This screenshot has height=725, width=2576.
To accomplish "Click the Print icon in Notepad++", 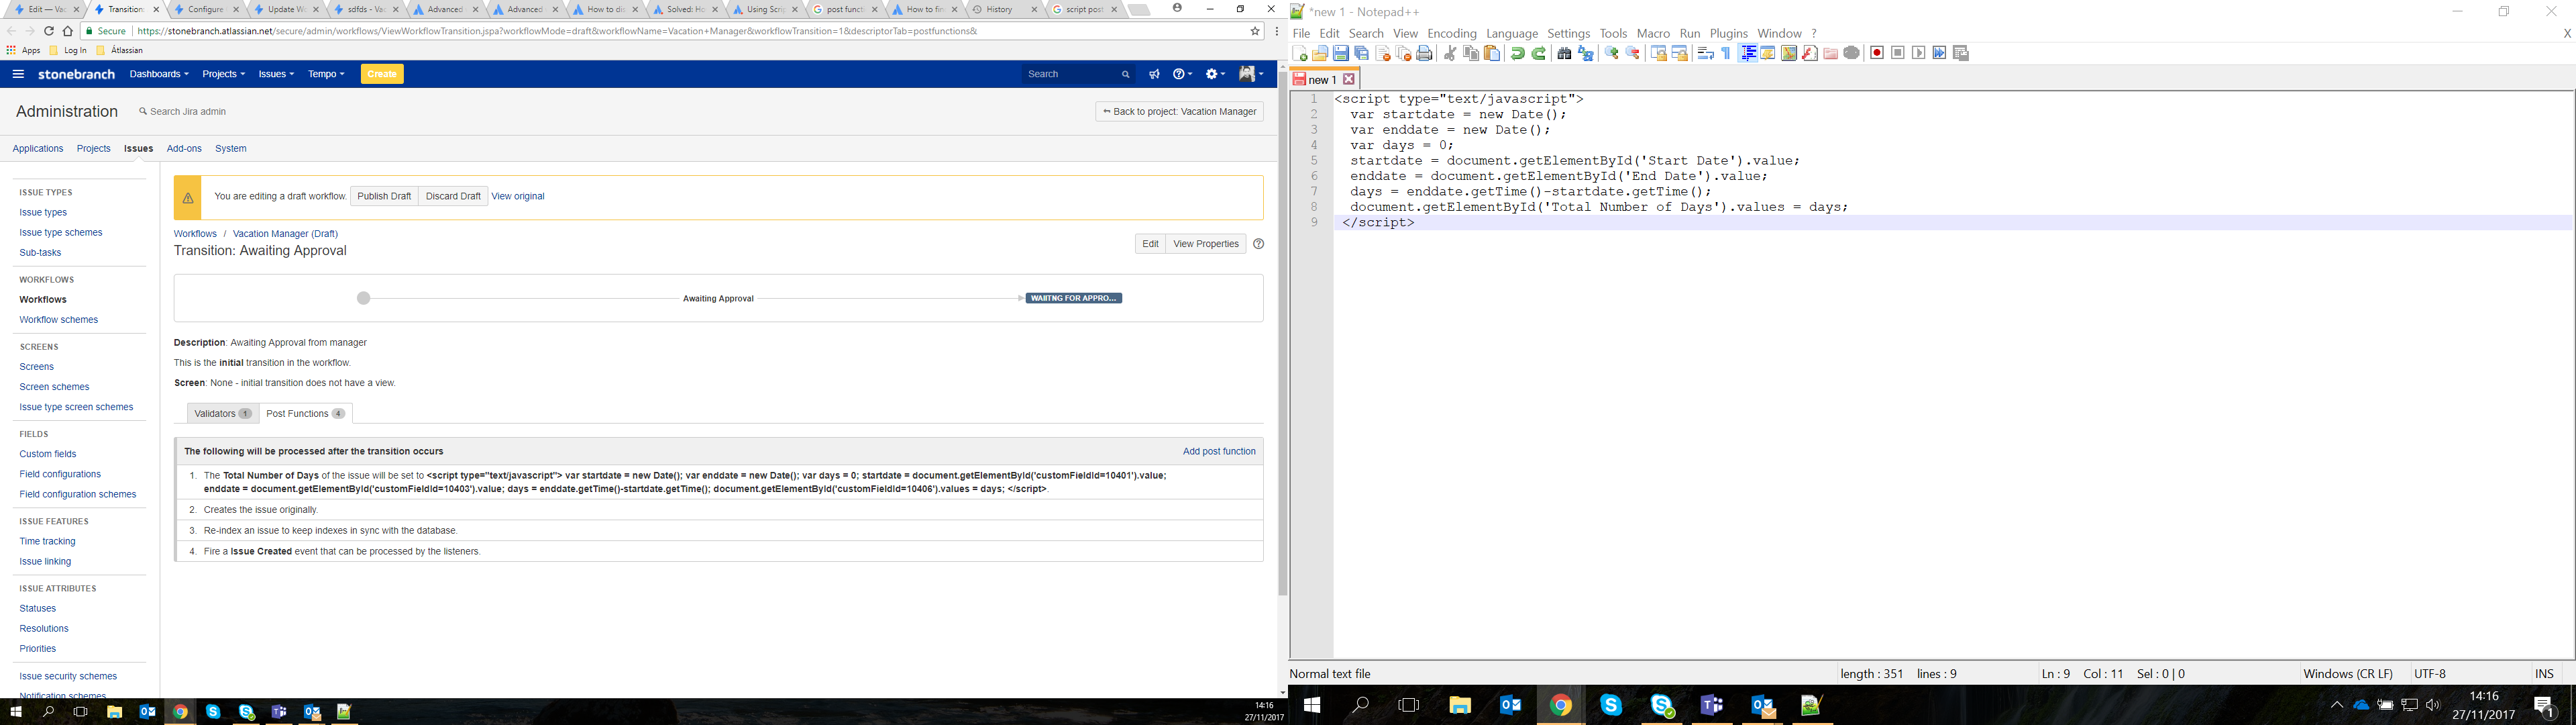I will click(x=1425, y=53).
